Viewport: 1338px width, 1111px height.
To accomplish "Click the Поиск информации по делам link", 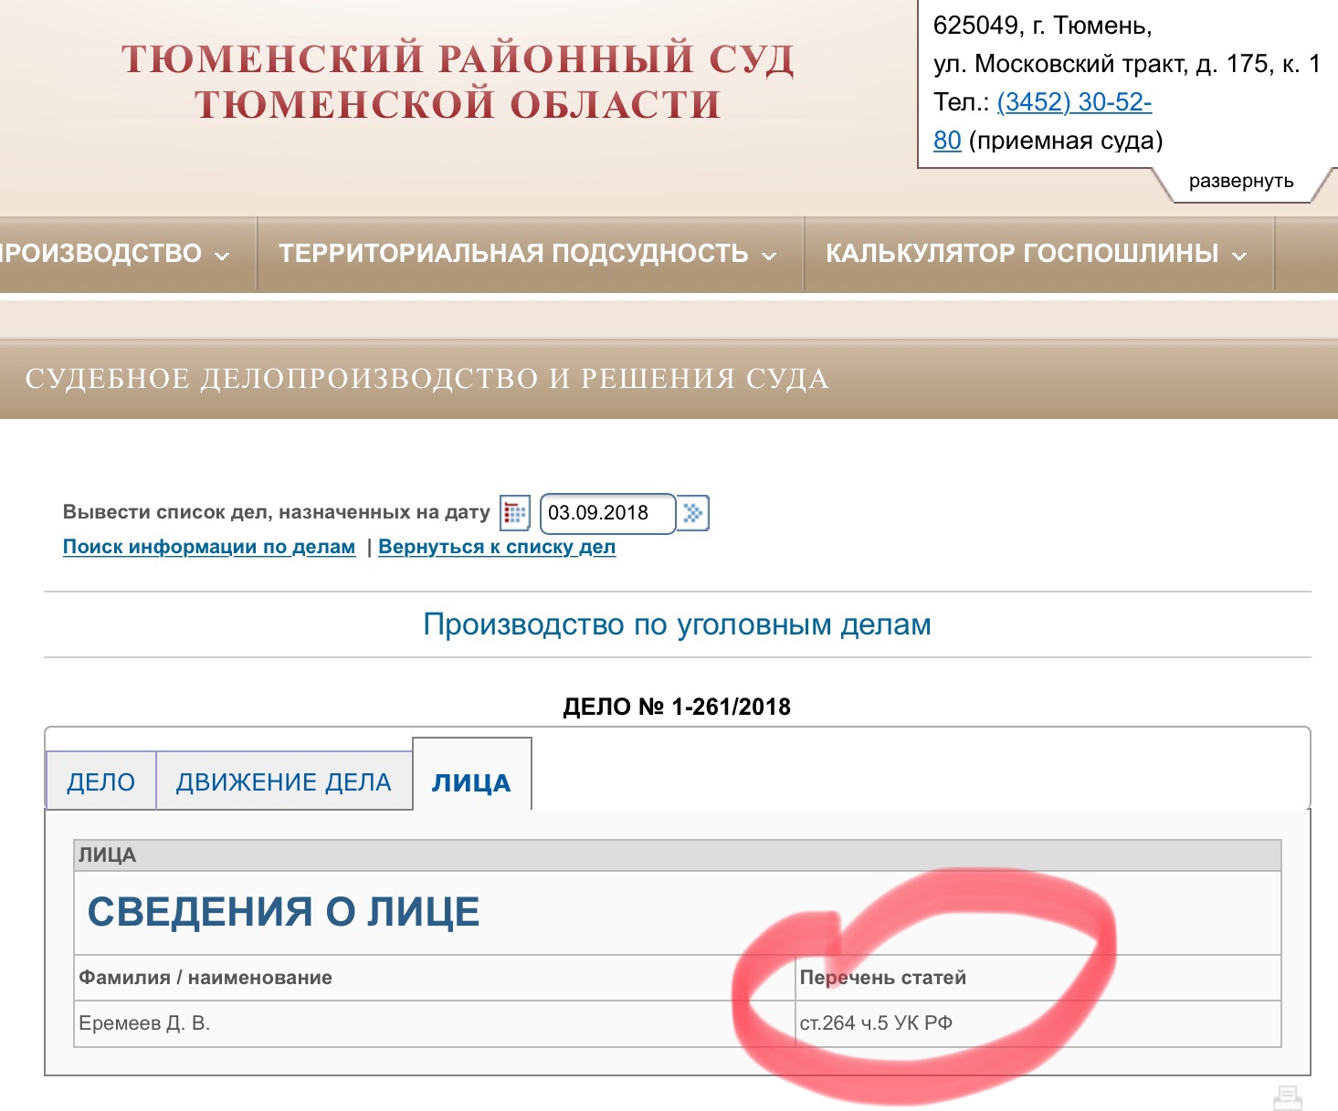I will [x=209, y=547].
